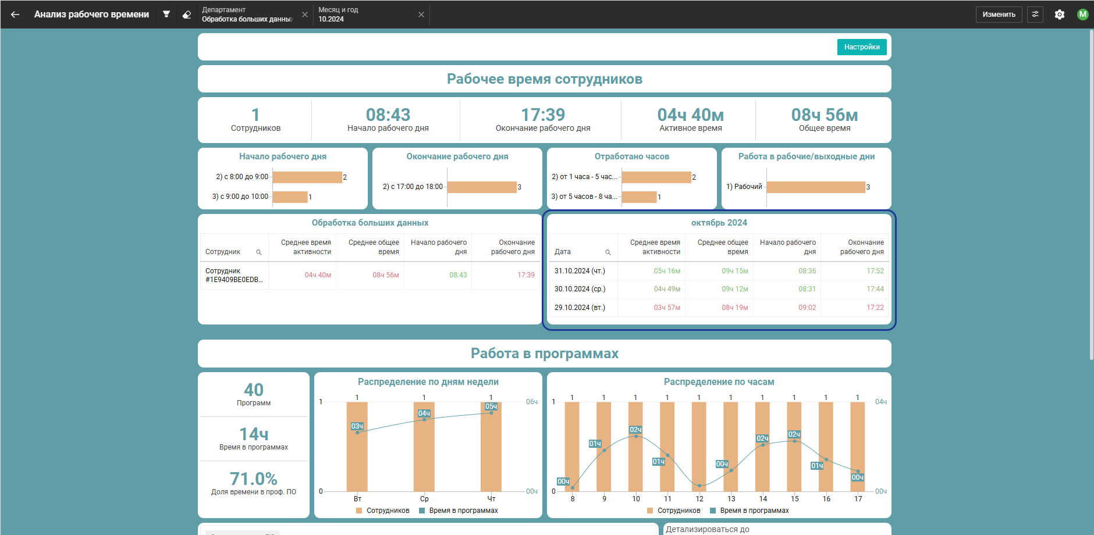
Task: Toggle Время в программах legend in weekday chart
Action: (x=459, y=511)
